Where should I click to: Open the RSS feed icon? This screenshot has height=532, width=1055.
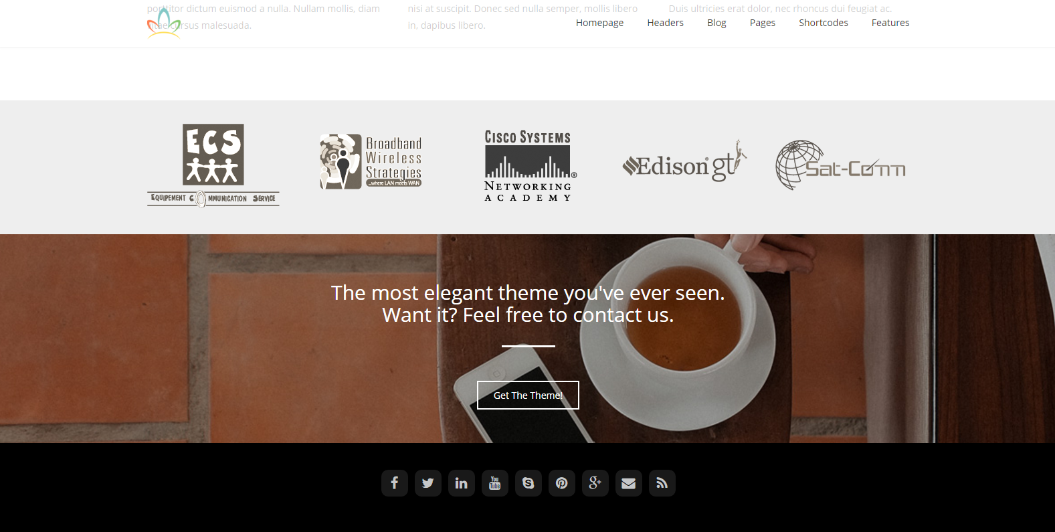pyautogui.click(x=662, y=483)
